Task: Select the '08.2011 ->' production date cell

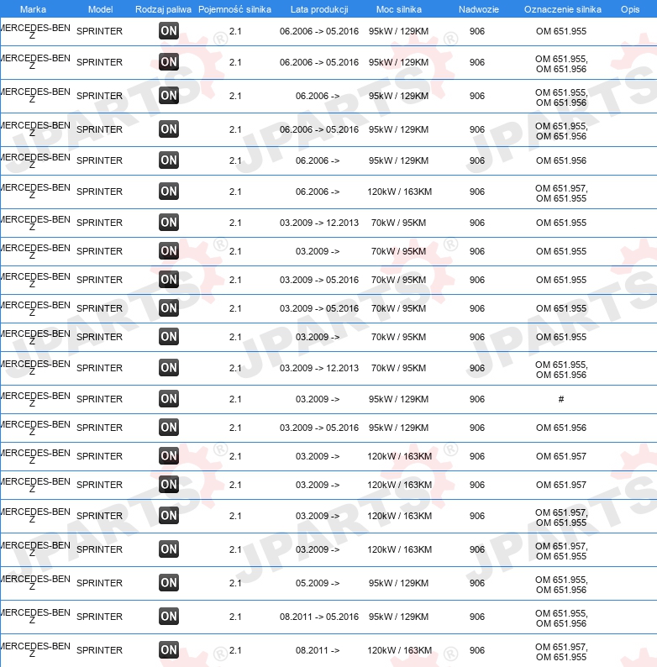Action: coord(318,650)
